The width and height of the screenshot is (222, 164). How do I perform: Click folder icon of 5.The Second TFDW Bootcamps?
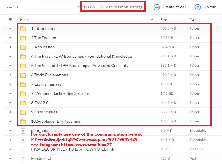pyautogui.click(x=23, y=66)
